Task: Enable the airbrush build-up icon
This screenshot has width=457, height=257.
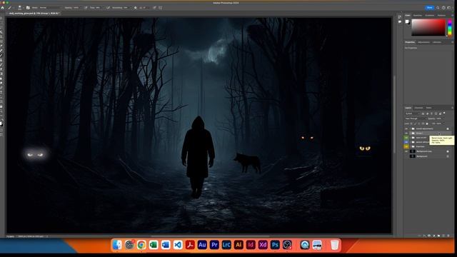Action: [x=108, y=8]
